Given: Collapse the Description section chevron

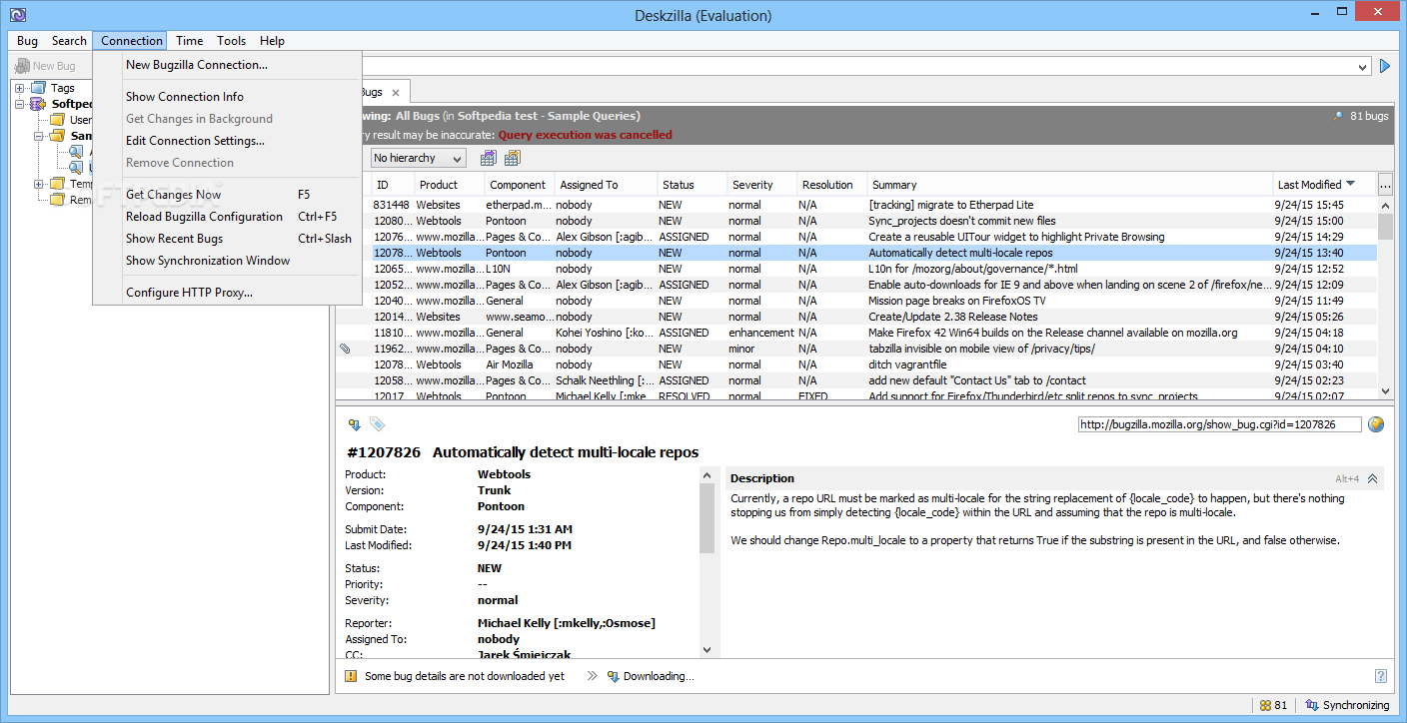Looking at the screenshot, I should (1373, 478).
